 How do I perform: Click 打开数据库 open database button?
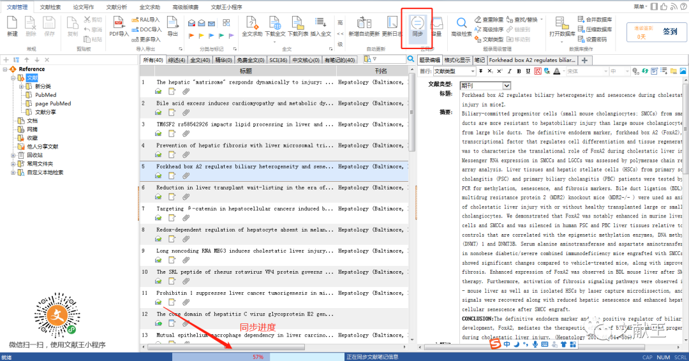[x=562, y=26]
